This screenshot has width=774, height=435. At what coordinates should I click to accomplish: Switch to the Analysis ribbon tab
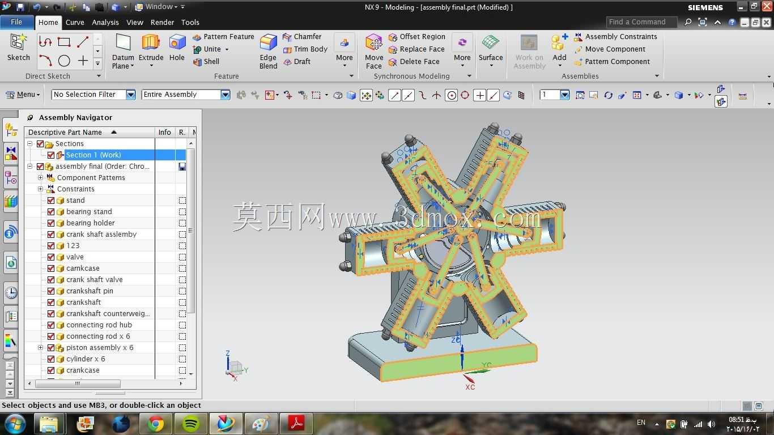point(105,23)
